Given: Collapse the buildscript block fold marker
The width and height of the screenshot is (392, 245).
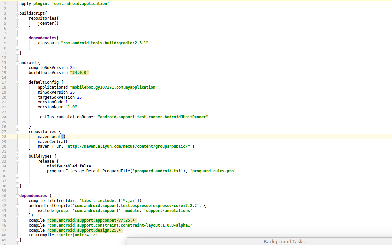Looking at the screenshot, I should [x=17, y=13].
